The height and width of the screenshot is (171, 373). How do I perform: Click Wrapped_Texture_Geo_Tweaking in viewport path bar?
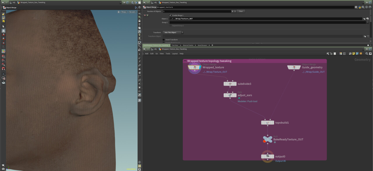pyautogui.click(x=33, y=2)
